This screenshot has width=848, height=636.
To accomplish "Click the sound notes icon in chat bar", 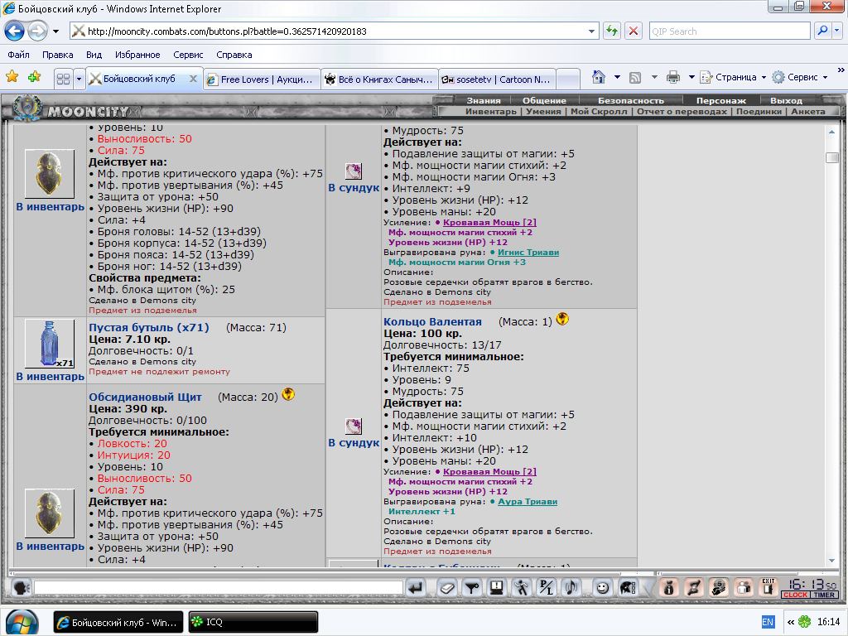I will click(571, 587).
